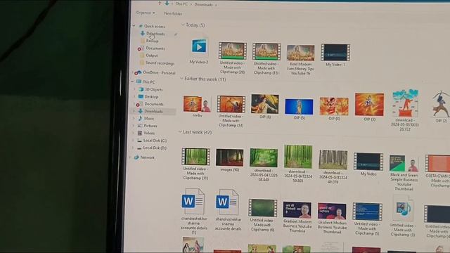
Task: Open the My Video-2 file icon
Action: (x=199, y=47)
